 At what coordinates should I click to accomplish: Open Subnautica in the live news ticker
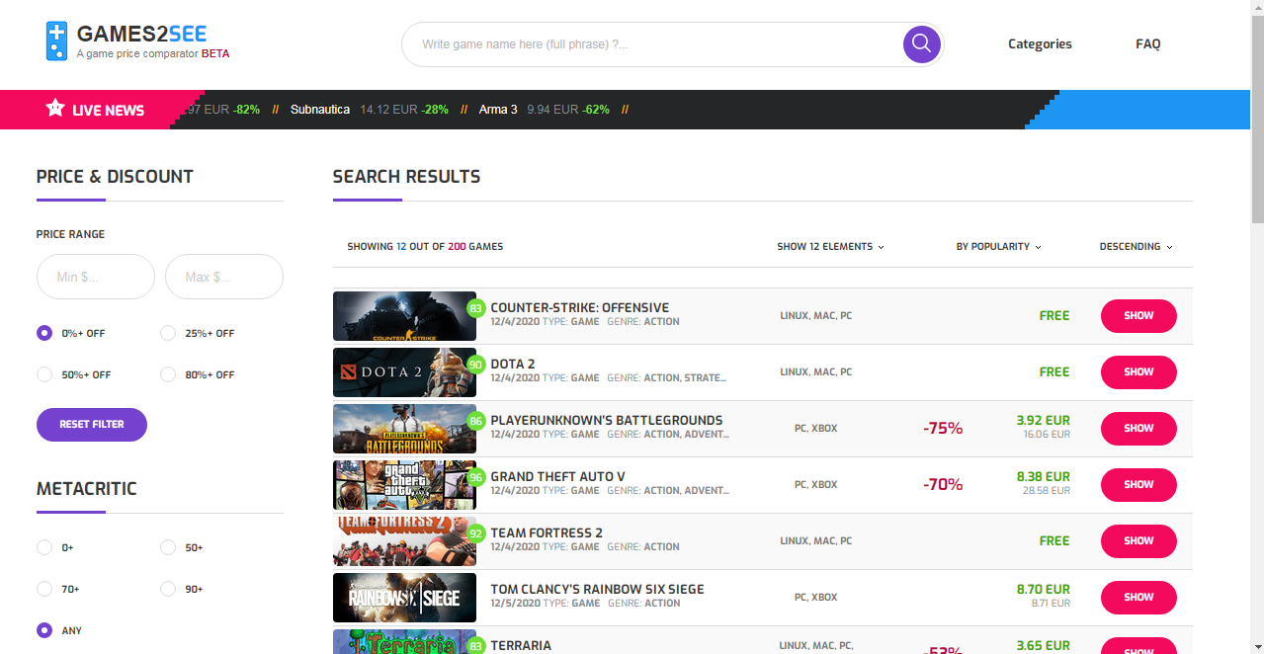[320, 110]
